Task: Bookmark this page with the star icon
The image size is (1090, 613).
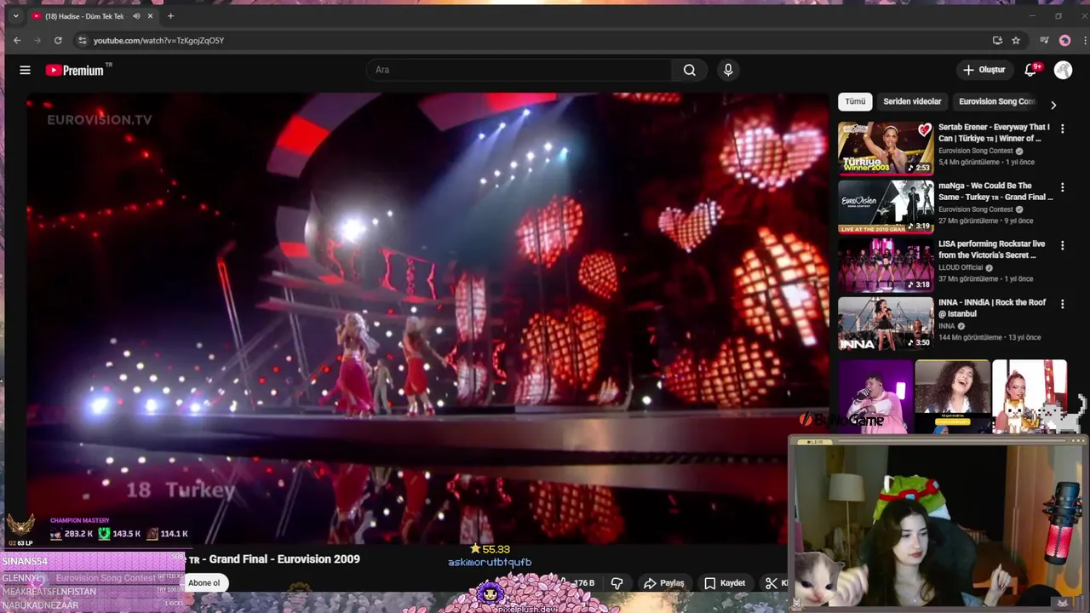Action: pos(1016,40)
